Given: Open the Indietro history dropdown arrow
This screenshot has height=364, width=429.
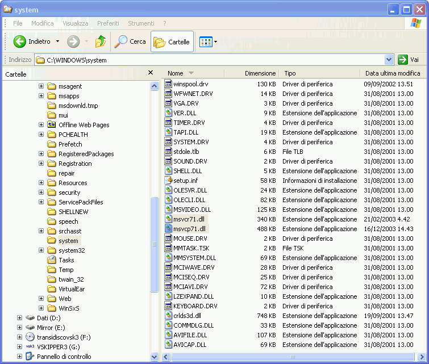Looking at the screenshot, I should [58, 41].
